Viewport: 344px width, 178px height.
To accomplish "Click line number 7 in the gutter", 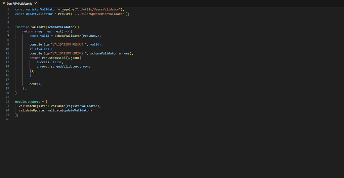I will pos(8,36).
